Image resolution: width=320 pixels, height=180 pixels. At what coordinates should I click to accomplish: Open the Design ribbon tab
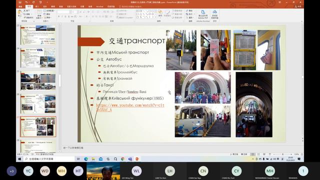(x=45, y=6)
